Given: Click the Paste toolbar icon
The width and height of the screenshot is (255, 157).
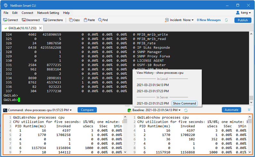Looking at the screenshot, I should tap(85, 20).
